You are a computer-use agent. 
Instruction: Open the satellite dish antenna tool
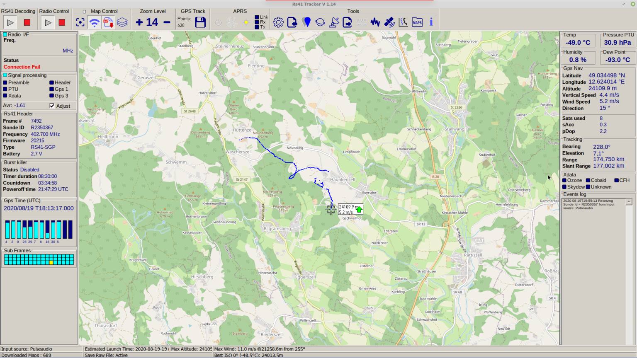point(334,22)
